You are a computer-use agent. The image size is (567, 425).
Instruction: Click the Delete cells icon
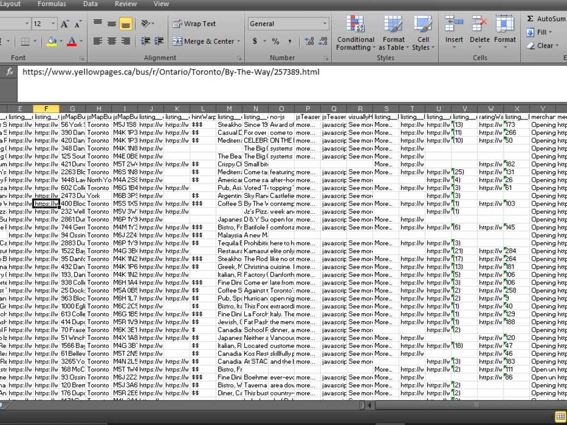(480, 24)
